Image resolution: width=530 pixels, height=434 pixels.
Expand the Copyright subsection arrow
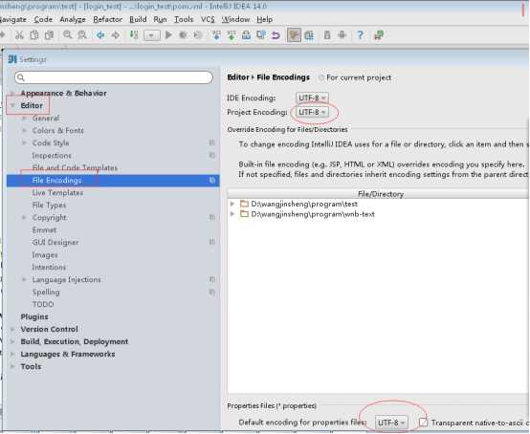[x=24, y=218]
